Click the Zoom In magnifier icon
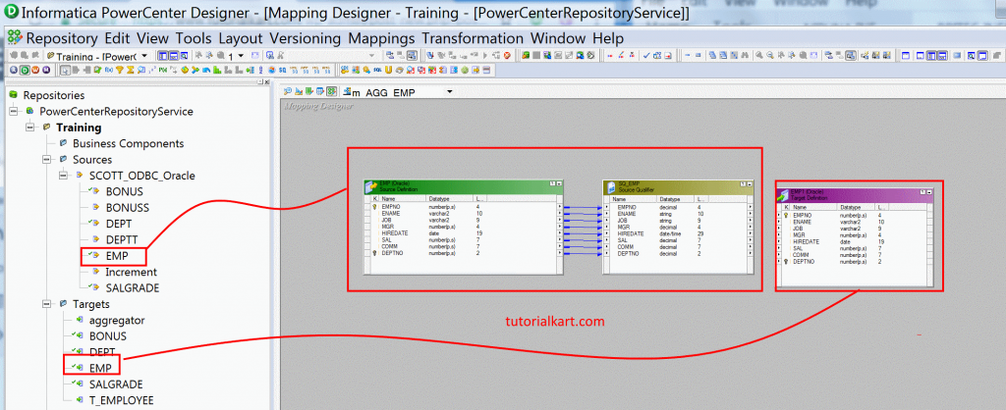 [759, 56]
